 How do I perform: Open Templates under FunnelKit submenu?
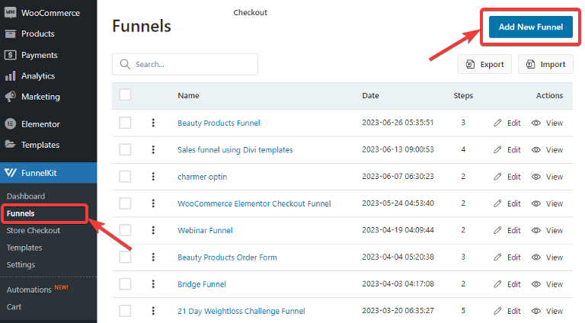pos(24,248)
